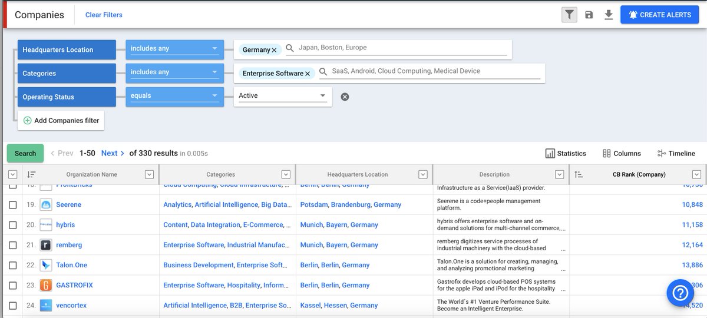This screenshot has height=318, width=707.
Task: Click the Headquarters Location filter label
Action: pos(67,49)
